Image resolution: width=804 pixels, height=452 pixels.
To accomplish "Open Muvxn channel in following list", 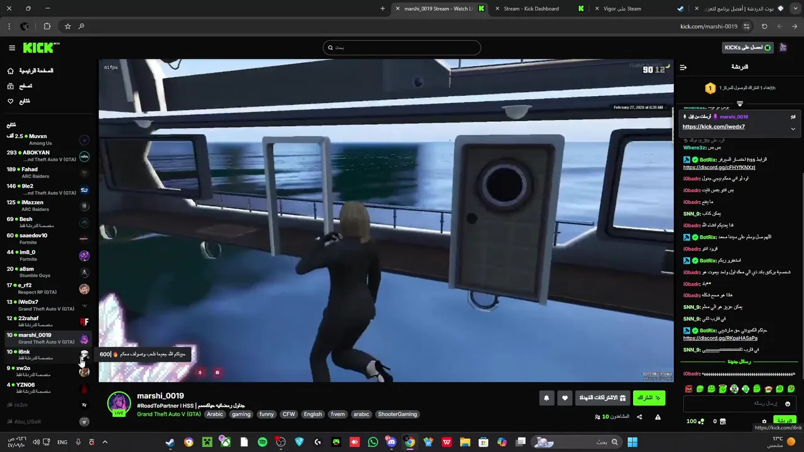I will click(48, 139).
